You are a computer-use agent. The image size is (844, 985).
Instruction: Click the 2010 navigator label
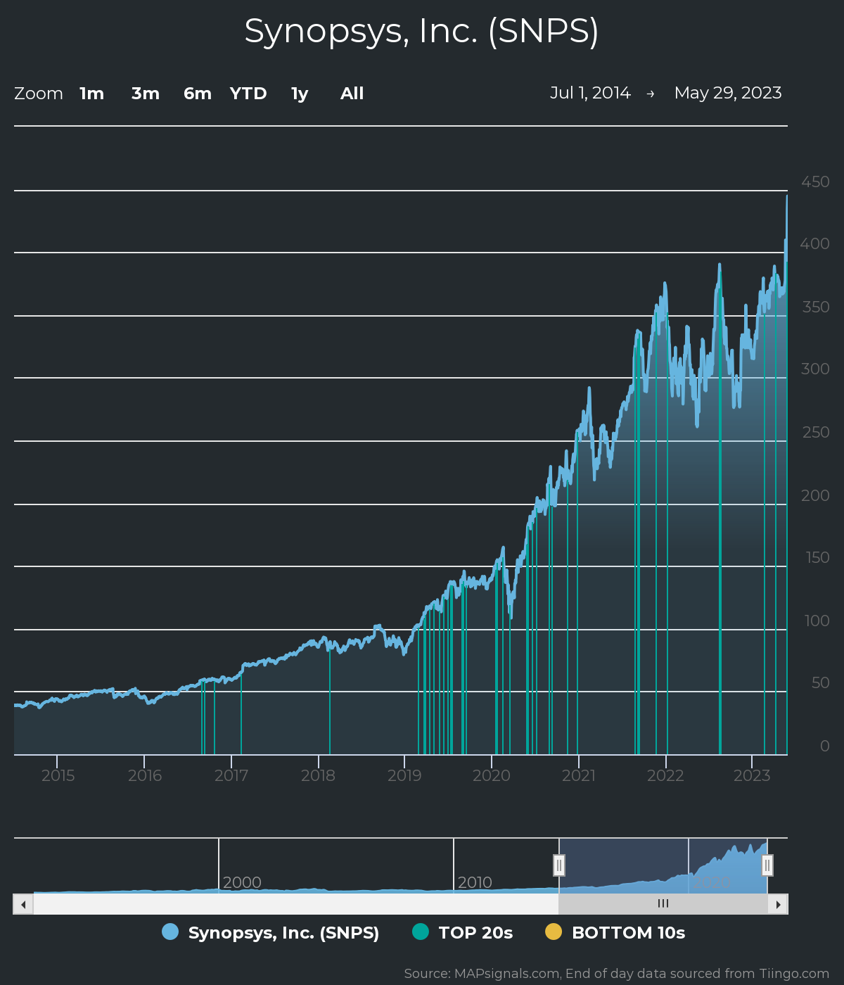[475, 882]
